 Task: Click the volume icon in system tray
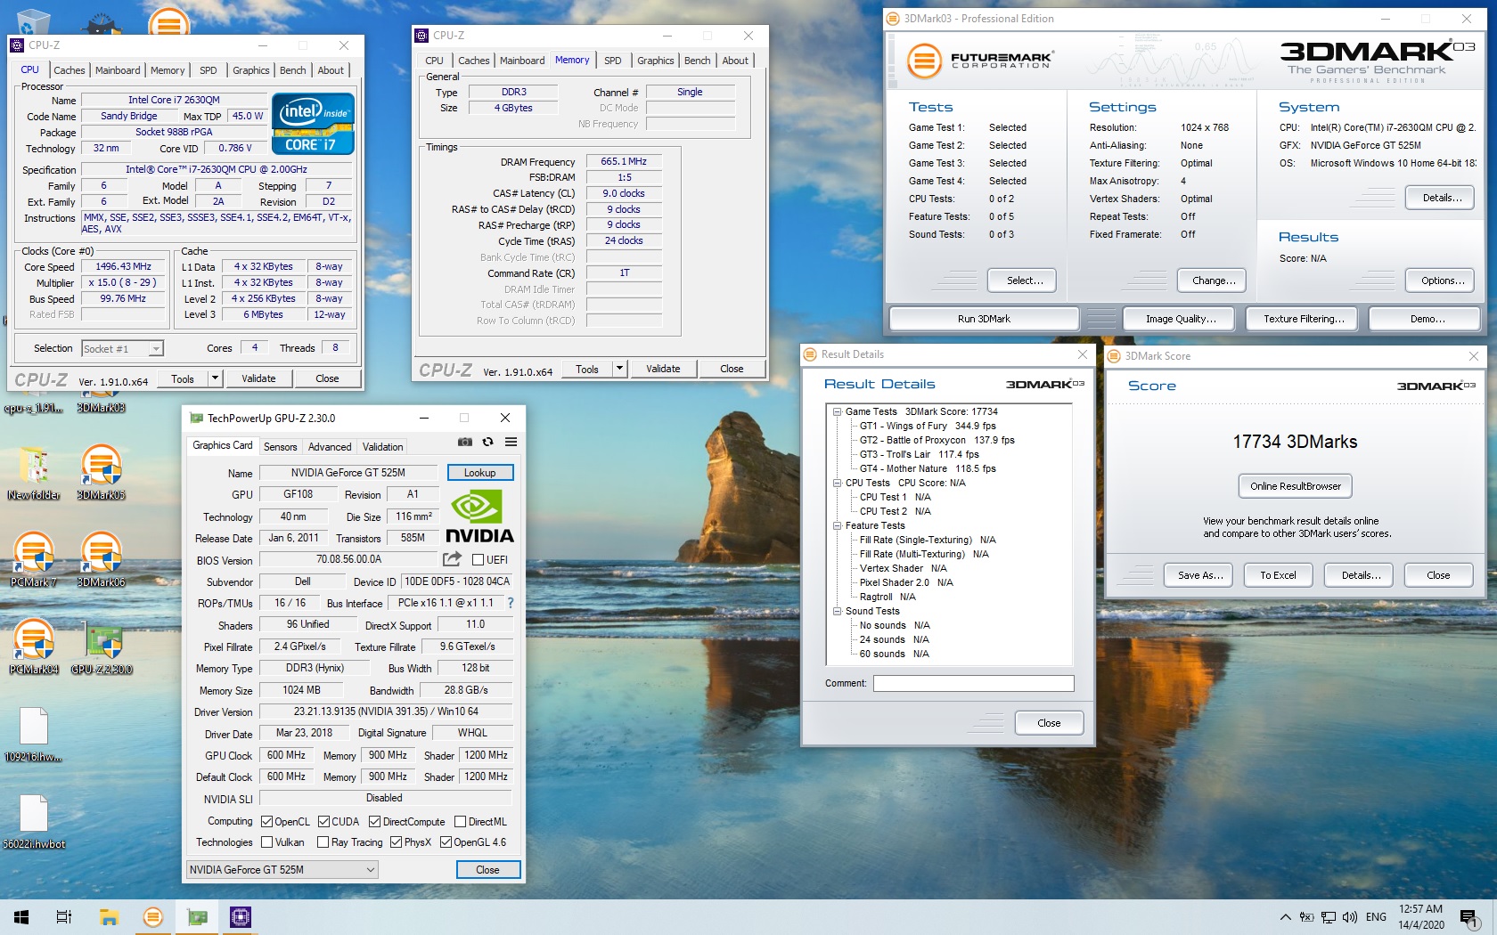pyautogui.click(x=1349, y=917)
